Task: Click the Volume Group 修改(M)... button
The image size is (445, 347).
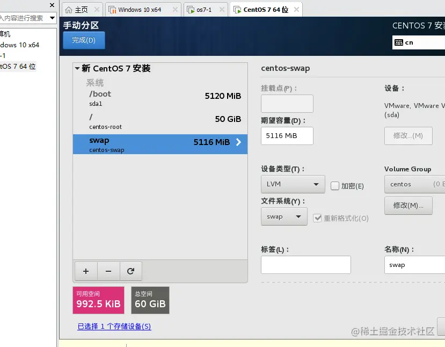Action: pos(408,205)
